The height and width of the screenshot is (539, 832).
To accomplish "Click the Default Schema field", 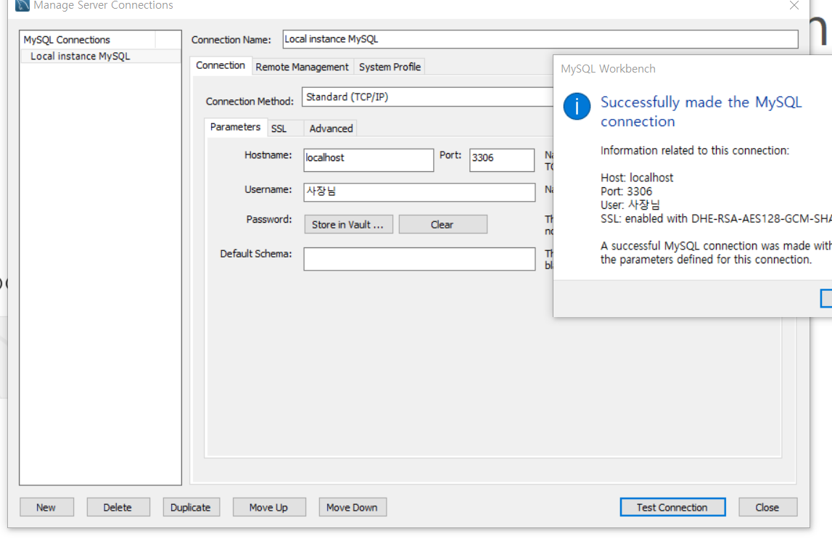I will (419, 259).
